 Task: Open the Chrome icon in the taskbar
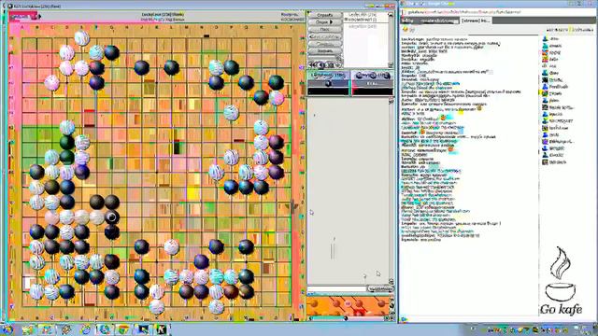(122, 329)
